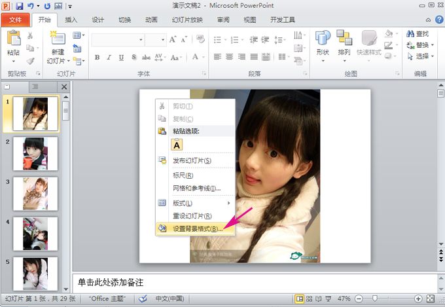Toggle Italic formatting button
Image resolution: width=445 pixels, height=307 pixels.
(x=109, y=57)
